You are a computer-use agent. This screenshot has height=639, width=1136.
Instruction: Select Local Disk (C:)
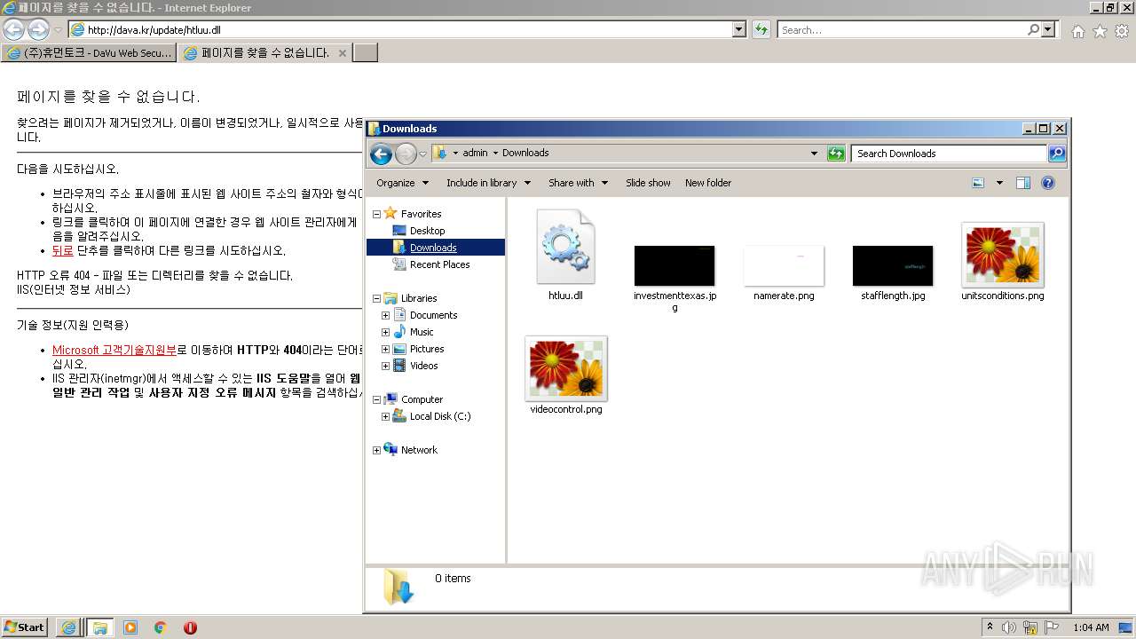(x=440, y=416)
